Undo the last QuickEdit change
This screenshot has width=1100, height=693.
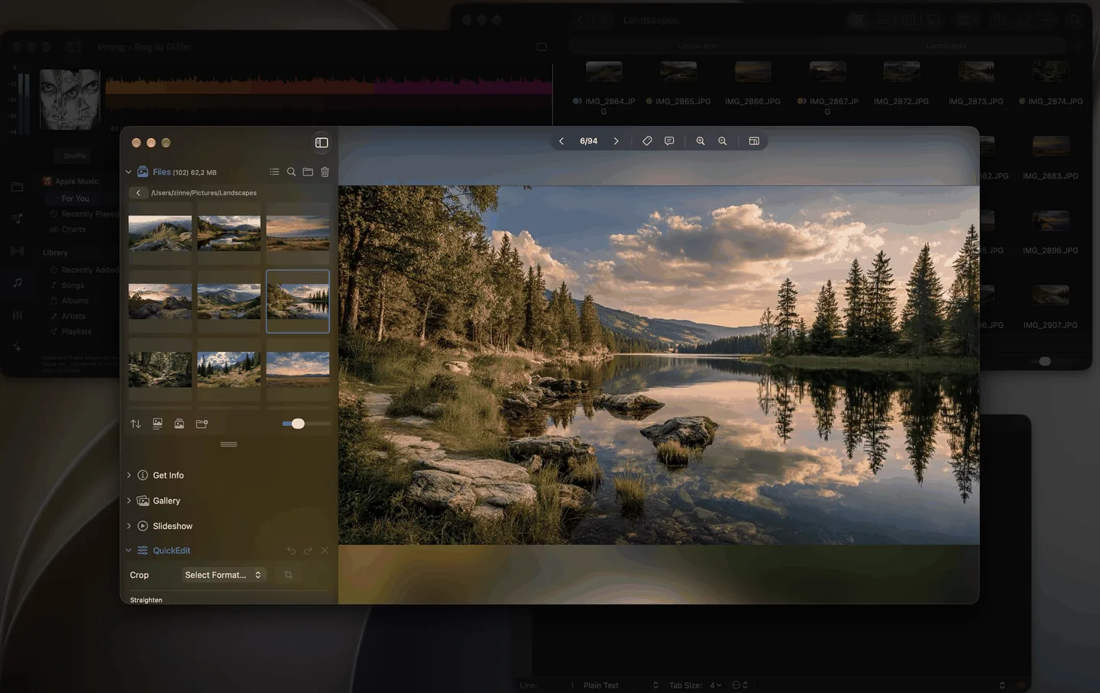click(x=291, y=550)
